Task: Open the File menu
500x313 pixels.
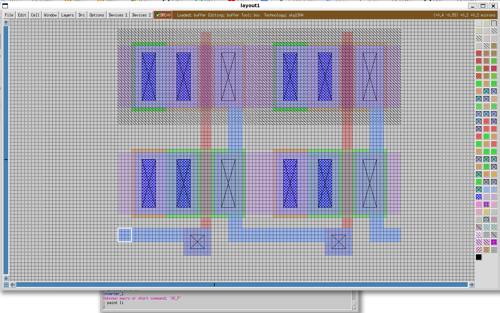Action: [9, 15]
